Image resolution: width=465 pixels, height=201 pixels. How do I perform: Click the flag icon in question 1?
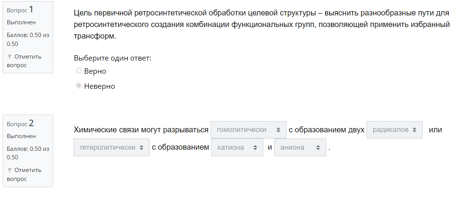[10, 57]
